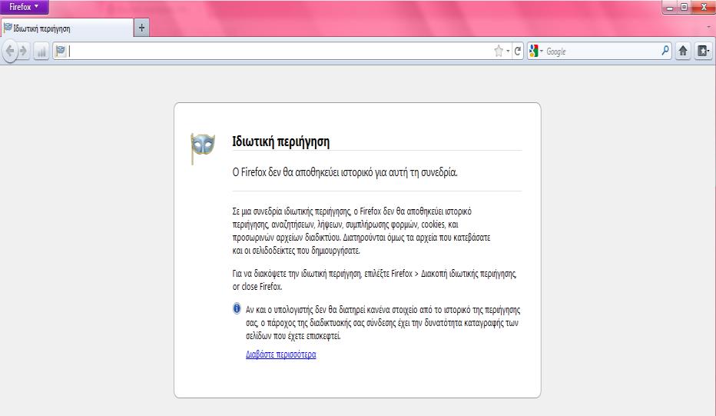The image size is (716, 416).
Task: Open the purple Firefox menu button
Action: click(x=25, y=7)
